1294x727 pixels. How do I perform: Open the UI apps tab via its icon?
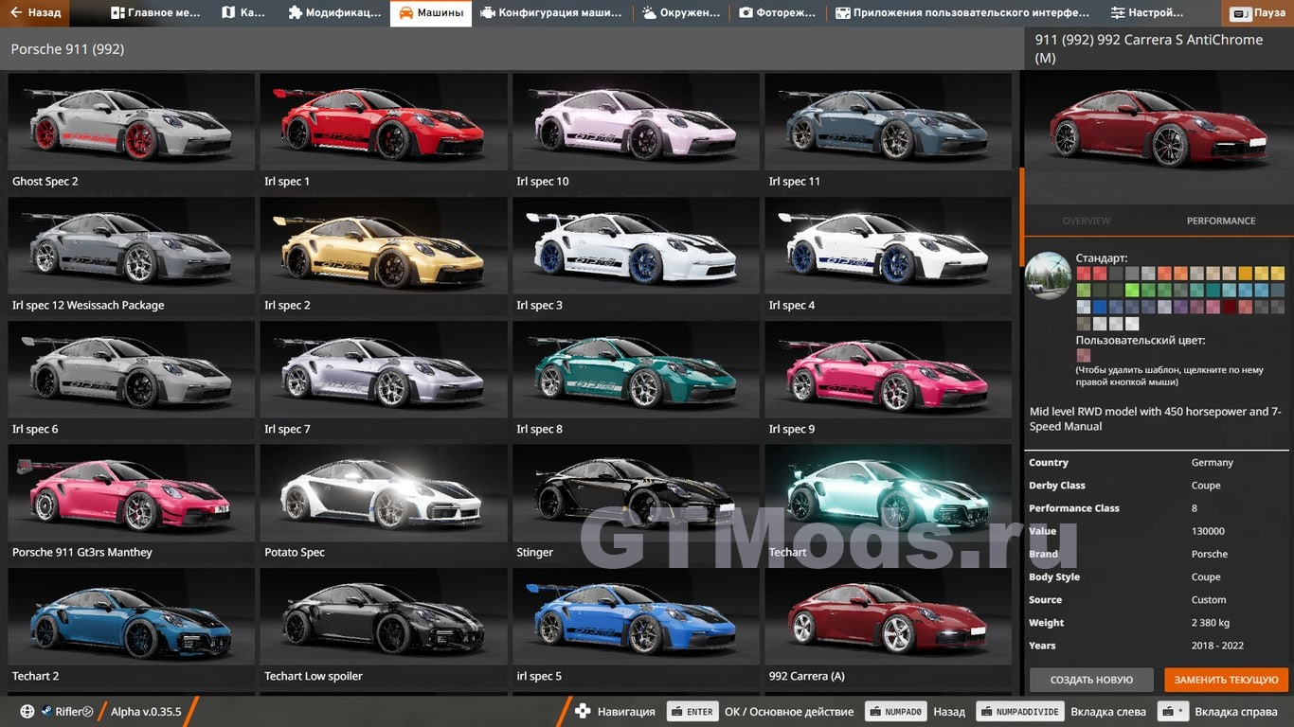(842, 13)
